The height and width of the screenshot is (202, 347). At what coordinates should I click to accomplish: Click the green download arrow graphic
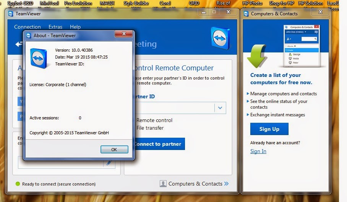point(257,56)
